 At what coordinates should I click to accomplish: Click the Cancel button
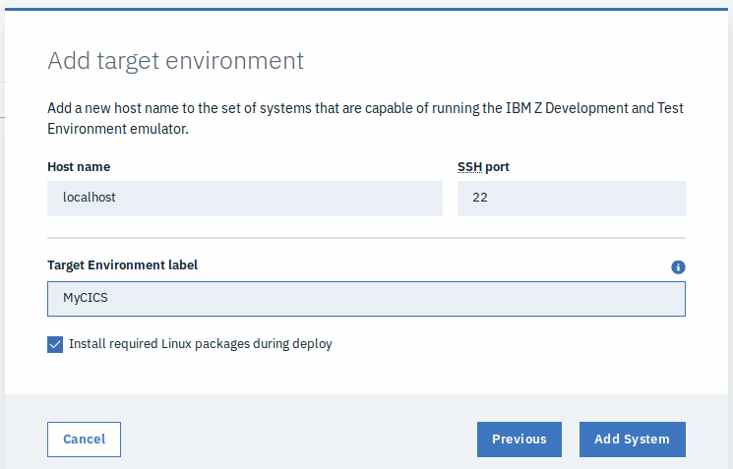(x=84, y=440)
